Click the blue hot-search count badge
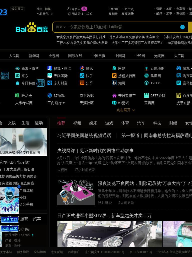192x257 pixels. point(182,27)
